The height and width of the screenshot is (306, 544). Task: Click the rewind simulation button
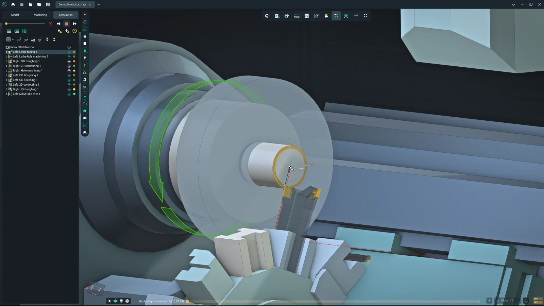tap(58, 24)
